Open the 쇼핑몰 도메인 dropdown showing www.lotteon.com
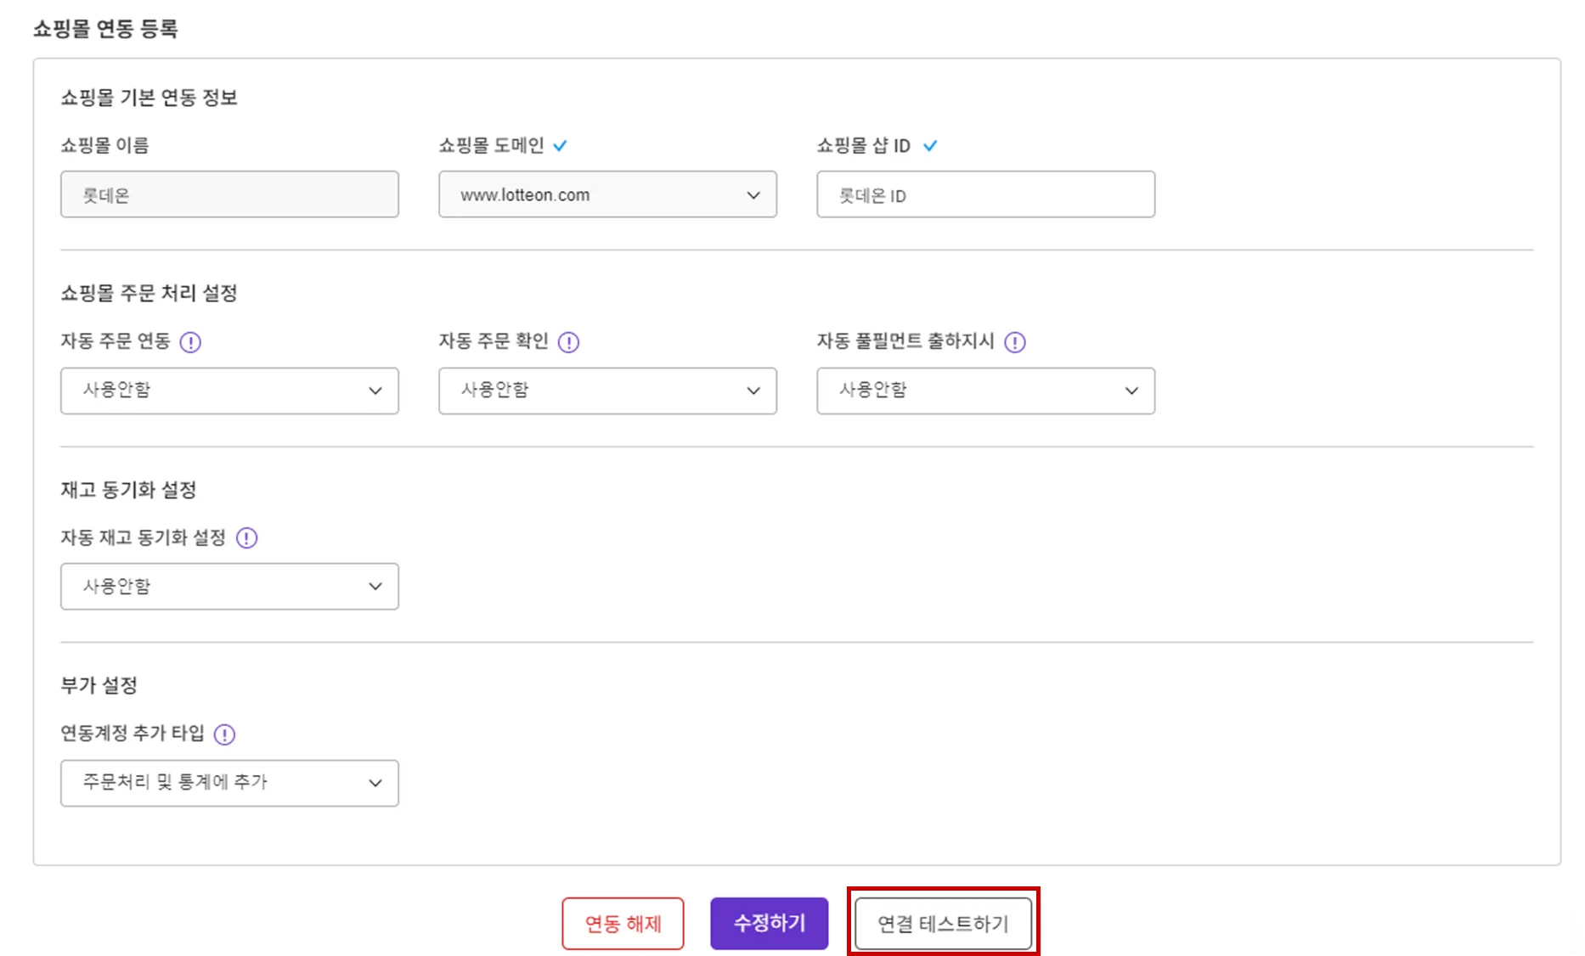The width and height of the screenshot is (1585, 956). [607, 194]
